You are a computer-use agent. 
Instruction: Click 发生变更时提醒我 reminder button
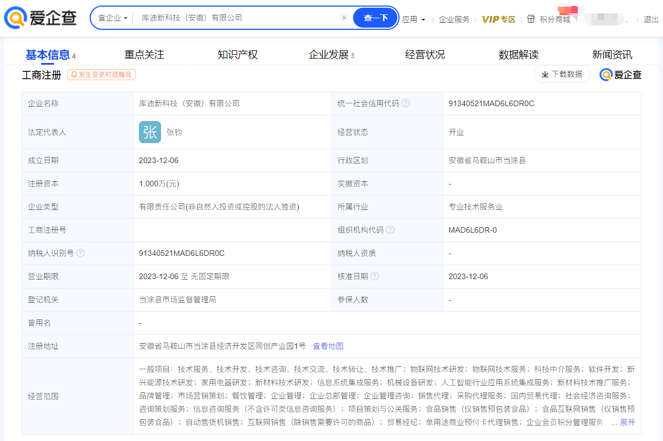(x=101, y=75)
